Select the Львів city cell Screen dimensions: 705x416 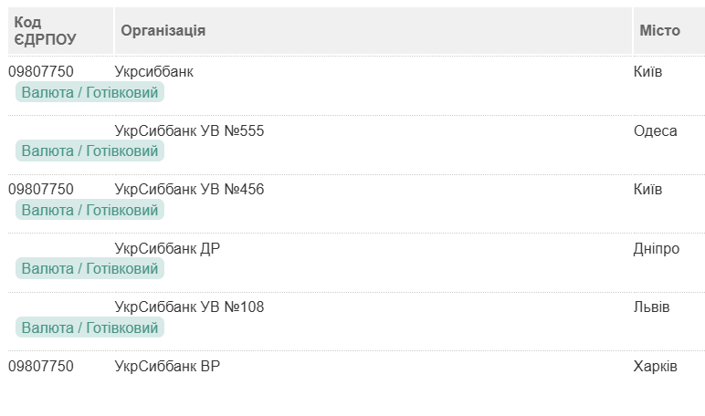coord(652,307)
